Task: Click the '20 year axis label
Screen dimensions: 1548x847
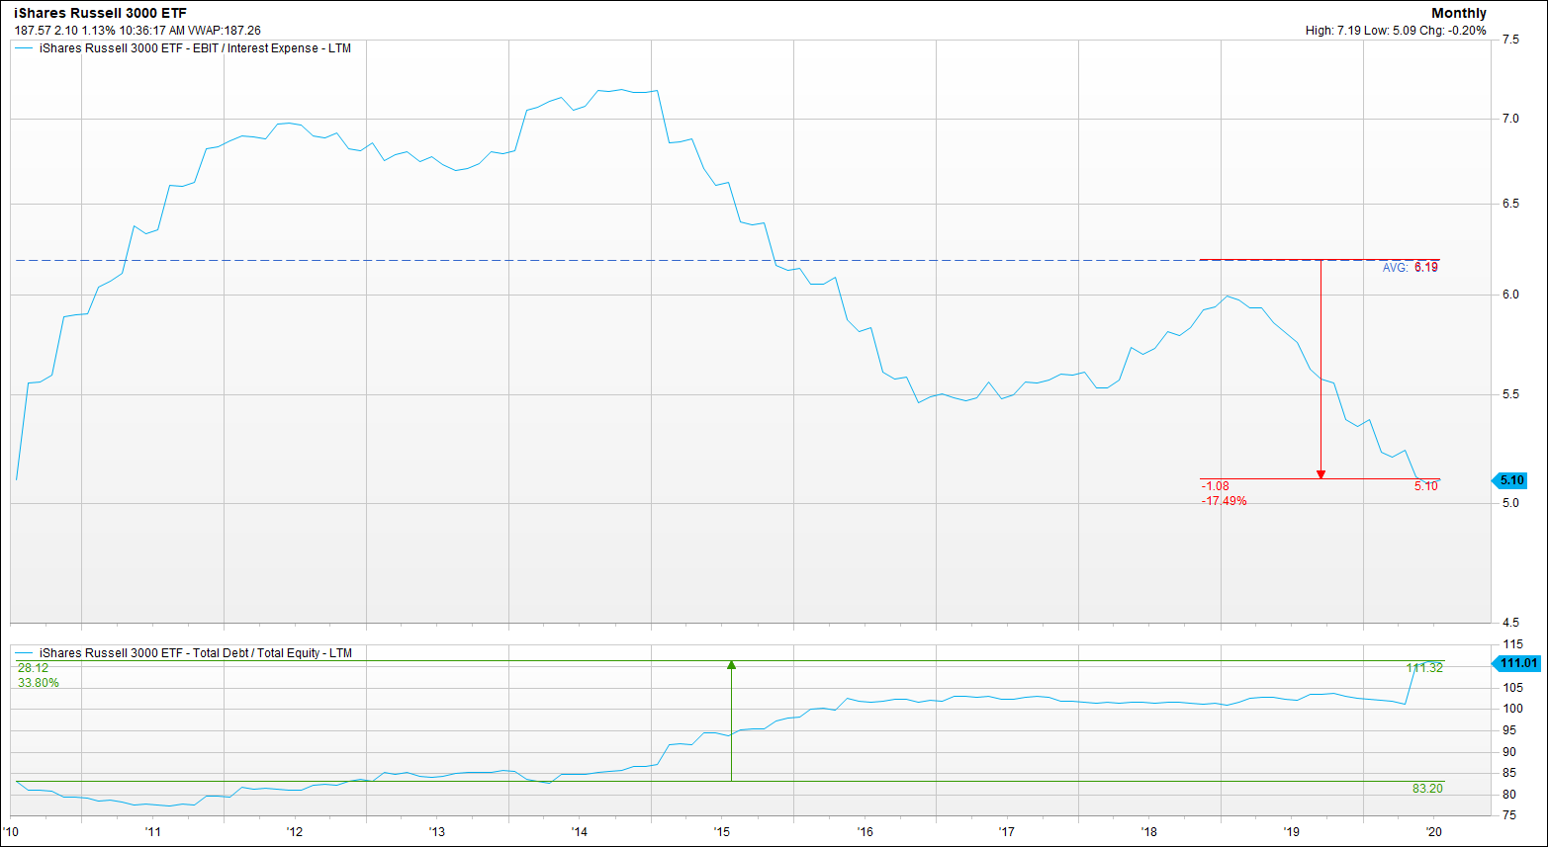Action: tap(1433, 832)
